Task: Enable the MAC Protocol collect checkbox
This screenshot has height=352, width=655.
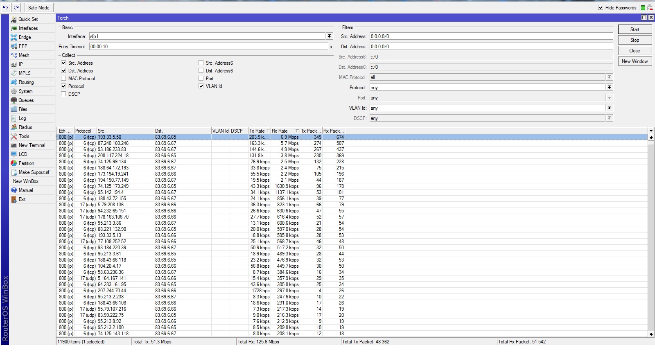Action: 63,79
